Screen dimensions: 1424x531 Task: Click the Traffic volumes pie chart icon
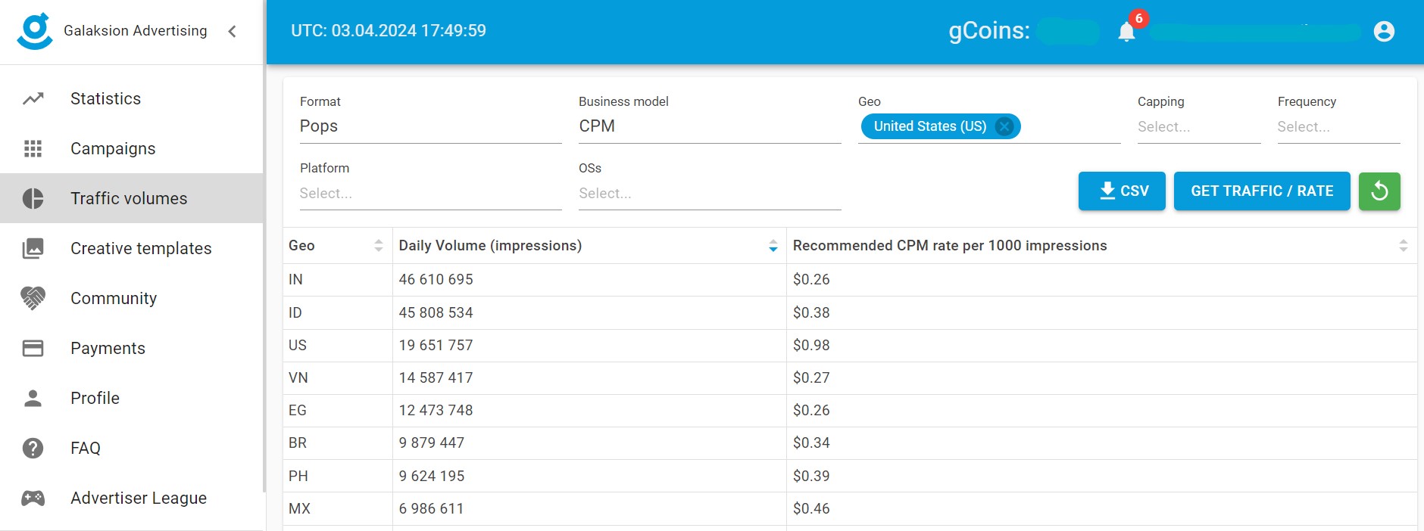[33, 198]
